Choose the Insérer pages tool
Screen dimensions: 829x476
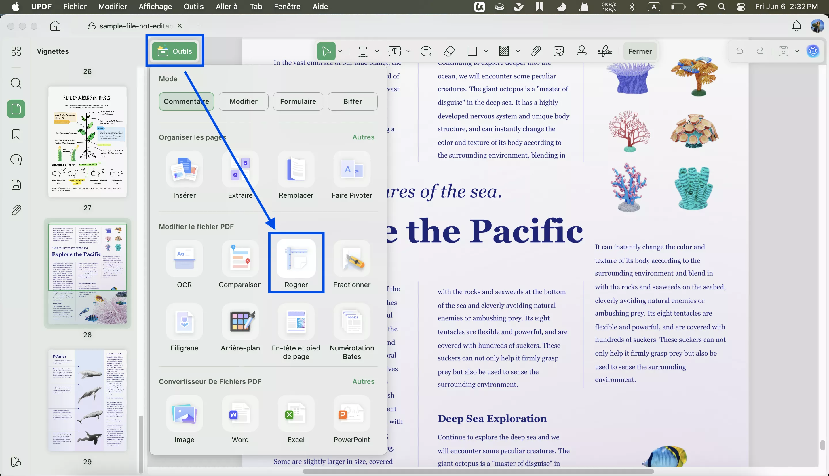tap(184, 175)
